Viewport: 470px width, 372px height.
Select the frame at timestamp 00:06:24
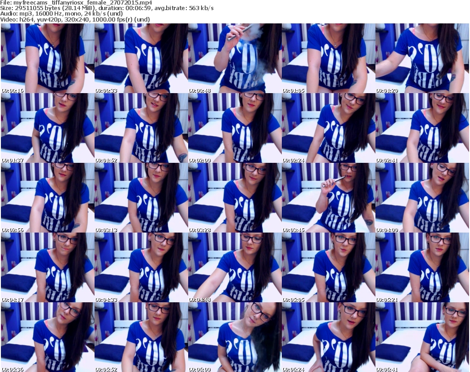[329, 337]
